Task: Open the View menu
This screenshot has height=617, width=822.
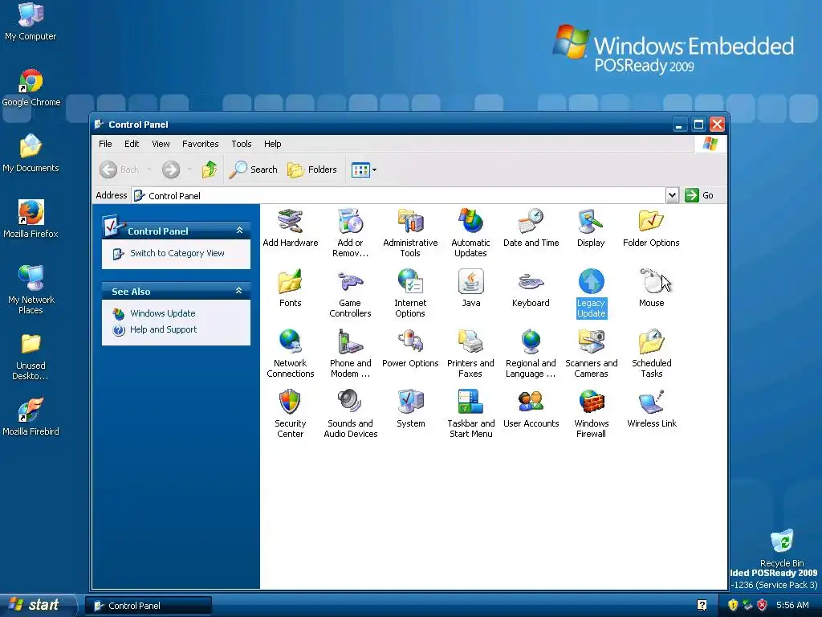Action: point(161,144)
